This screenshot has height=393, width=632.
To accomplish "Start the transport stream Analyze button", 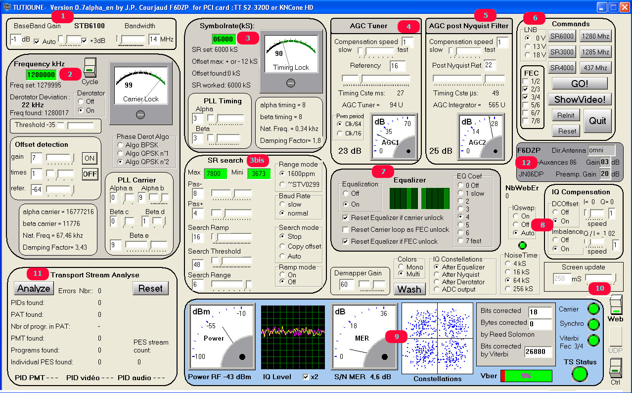I will click(x=34, y=288).
